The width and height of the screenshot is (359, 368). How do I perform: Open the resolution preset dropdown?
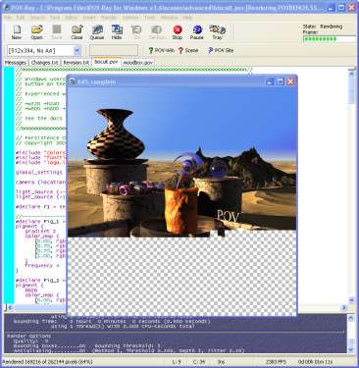point(77,51)
